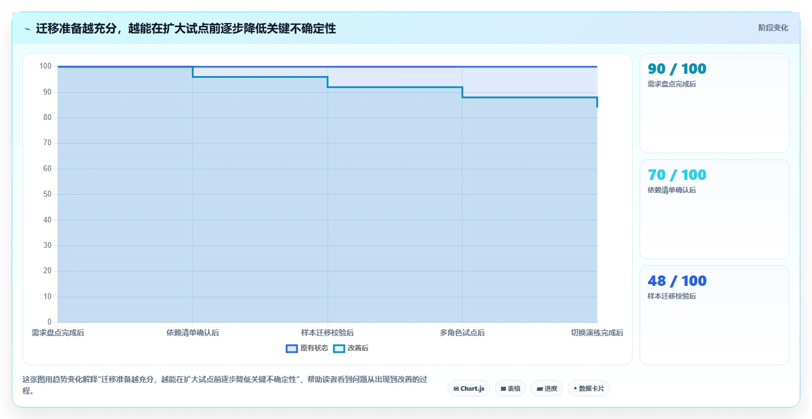Screen dimensions: 812x419
Task: Open the 48 / 100 data card
Action: pyautogui.click(x=715, y=315)
